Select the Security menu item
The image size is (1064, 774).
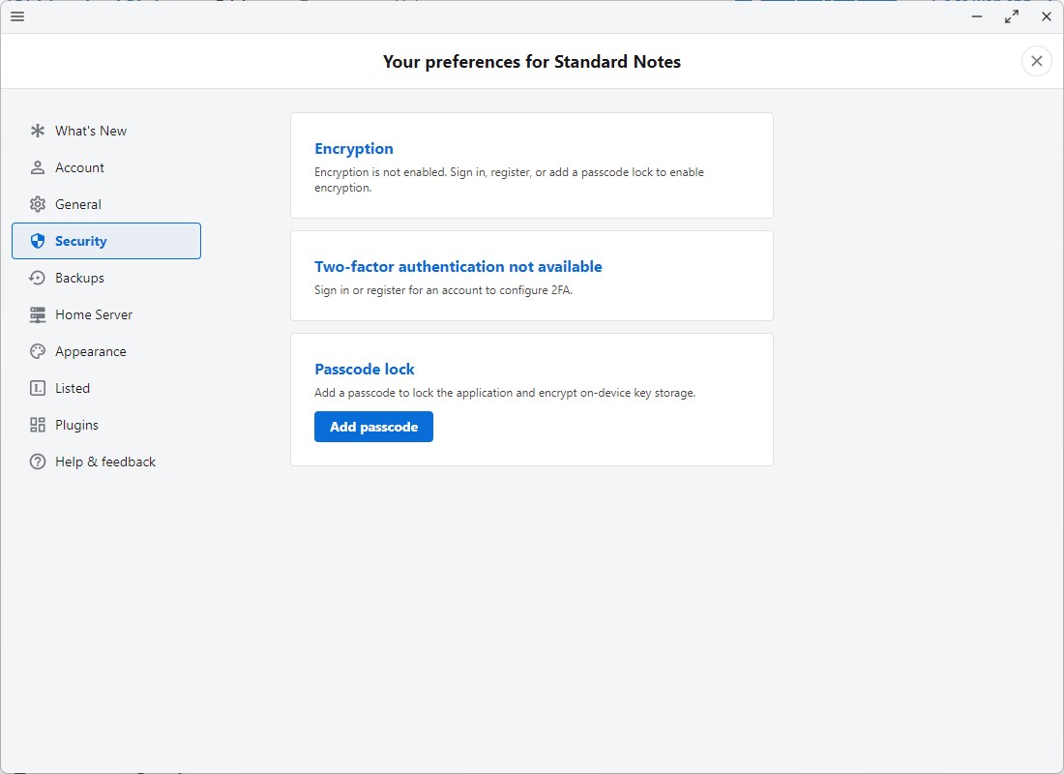(106, 241)
